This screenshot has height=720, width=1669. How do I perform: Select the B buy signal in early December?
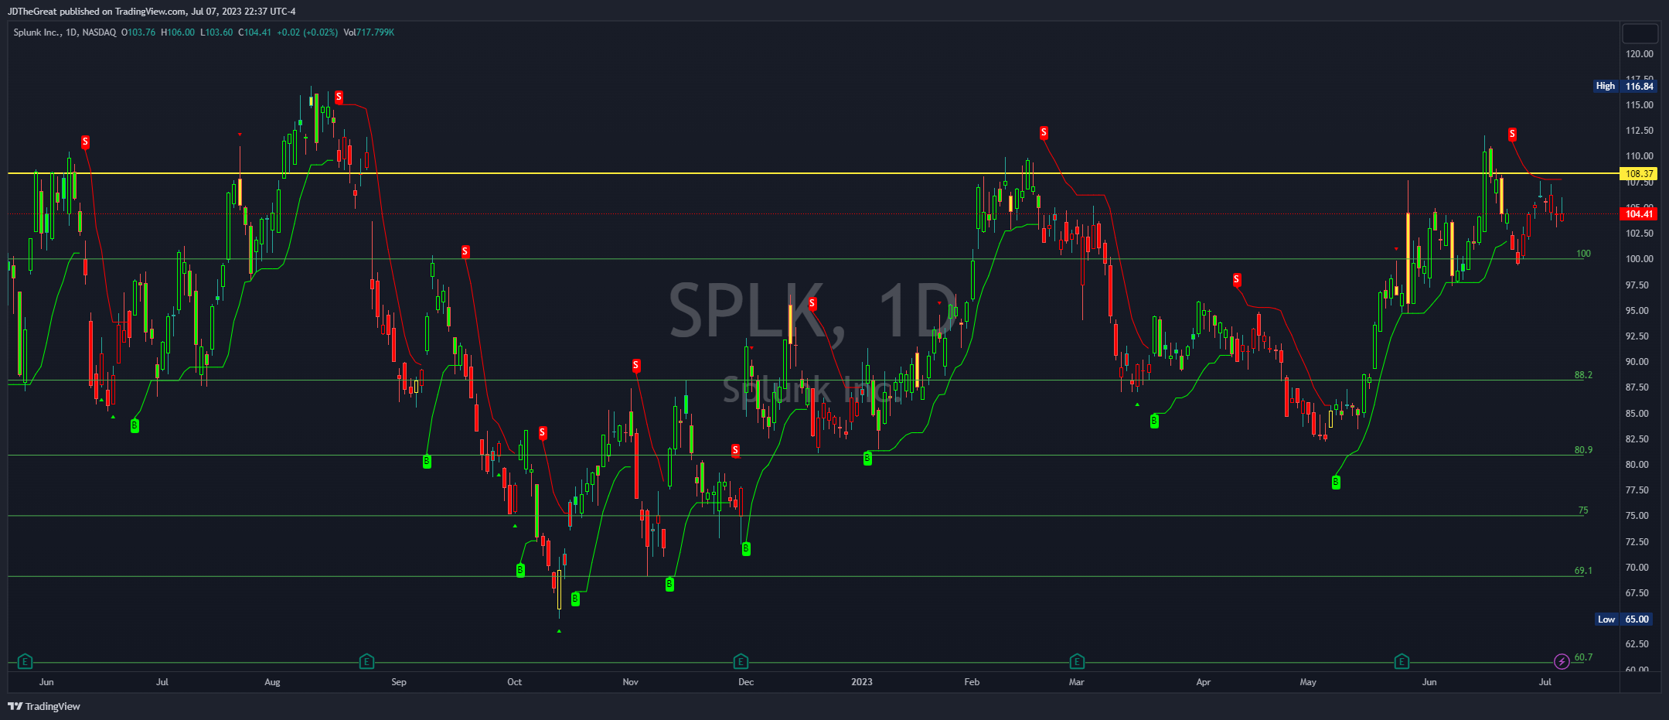tap(746, 548)
